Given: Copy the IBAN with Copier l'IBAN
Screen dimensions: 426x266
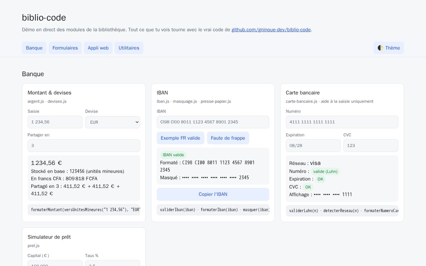Looking at the screenshot, I should pos(213,194).
